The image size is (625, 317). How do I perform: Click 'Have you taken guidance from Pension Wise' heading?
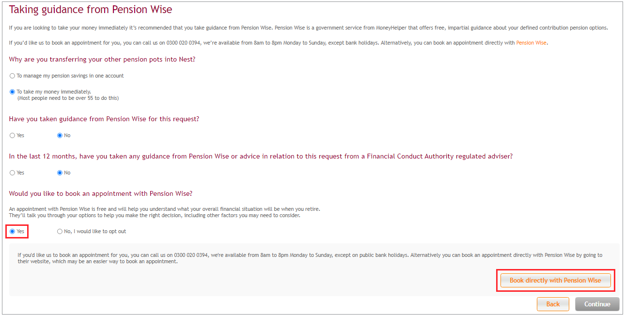tap(104, 119)
